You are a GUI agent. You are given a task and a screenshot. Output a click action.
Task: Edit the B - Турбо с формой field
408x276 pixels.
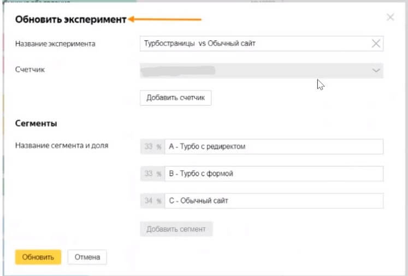click(273, 174)
